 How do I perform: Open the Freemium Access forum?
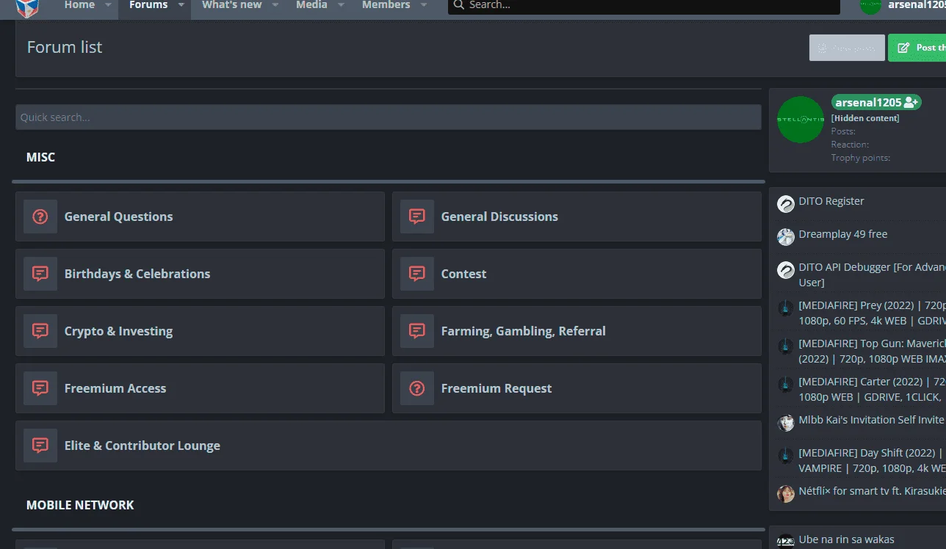point(115,388)
